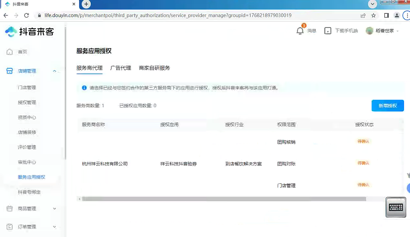Image resolution: width=410 pixels, height=237 pixels.
Task: Open the 稻香世家 account dropdown
Action: (x=382, y=31)
